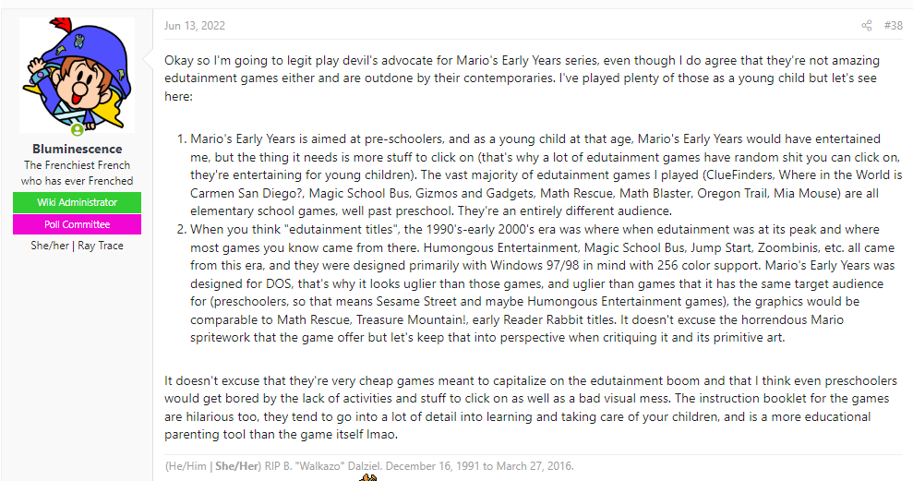This screenshot has height=481, width=913.
Task: Click the bold She/Her in the signature
Action: [237, 466]
